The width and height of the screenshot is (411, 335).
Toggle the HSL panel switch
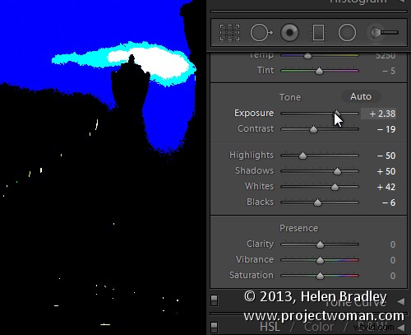[x=214, y=328]
